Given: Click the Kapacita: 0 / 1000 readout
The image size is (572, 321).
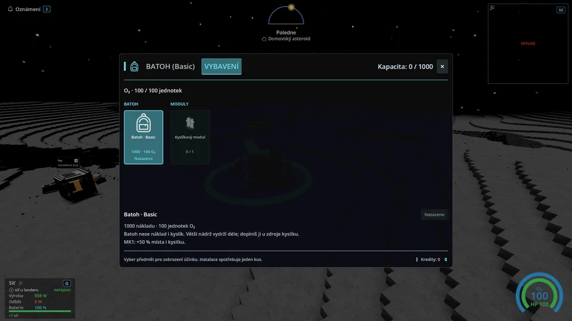Looking at the screenshot, I should pos(405,67).
